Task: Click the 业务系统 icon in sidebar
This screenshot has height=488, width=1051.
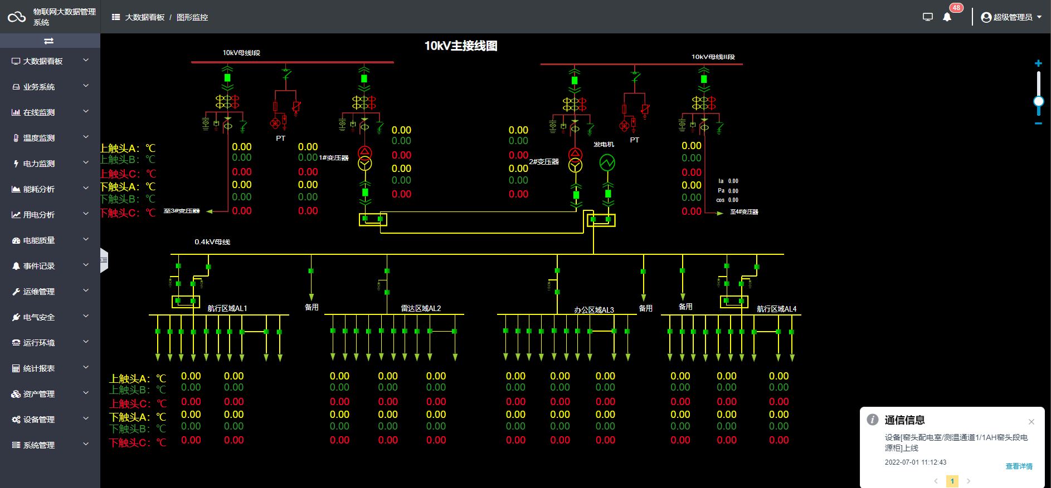Action: coord(16,87)
